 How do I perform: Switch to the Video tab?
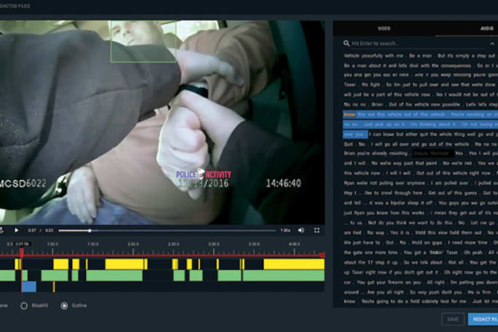(384, 28)
